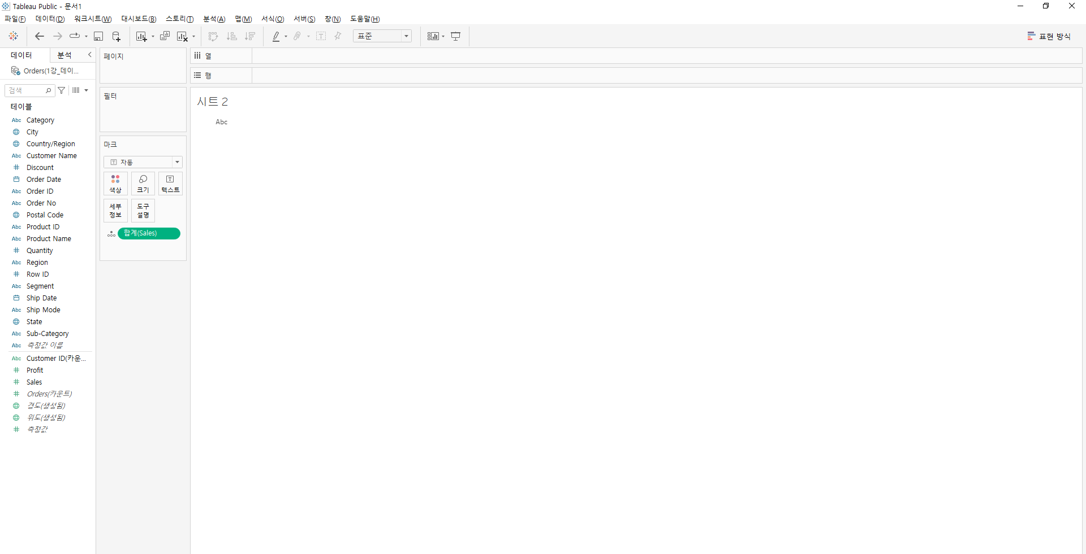Click the 행 rows shelf
Viewport: 1086px width, 554px height.
pos(636,76)
